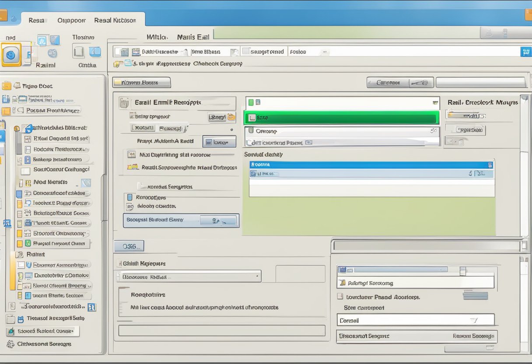Click the blue icon above the Ontine label
Viewport: 532px width, 364px height.
(95, 52)
